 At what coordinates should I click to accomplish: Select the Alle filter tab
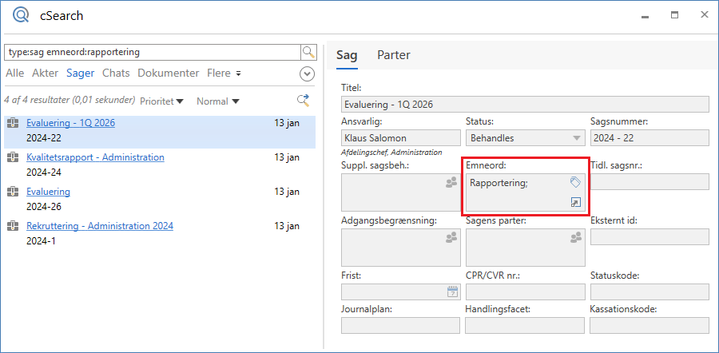14,73
